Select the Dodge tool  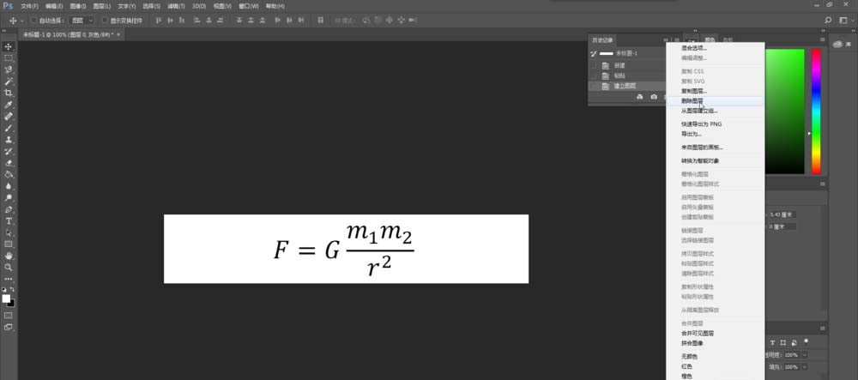(x=9, y=197)
